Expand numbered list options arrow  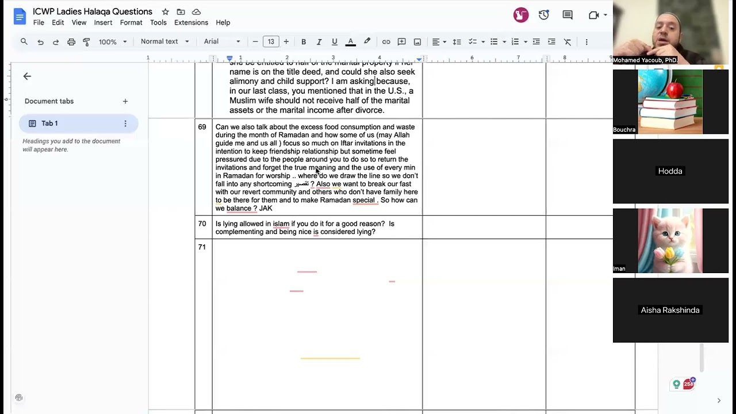[x=526, y=41]
